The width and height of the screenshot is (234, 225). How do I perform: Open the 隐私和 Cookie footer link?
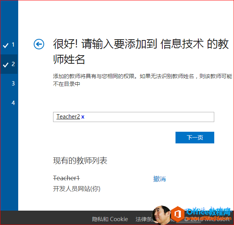[110, 219]
